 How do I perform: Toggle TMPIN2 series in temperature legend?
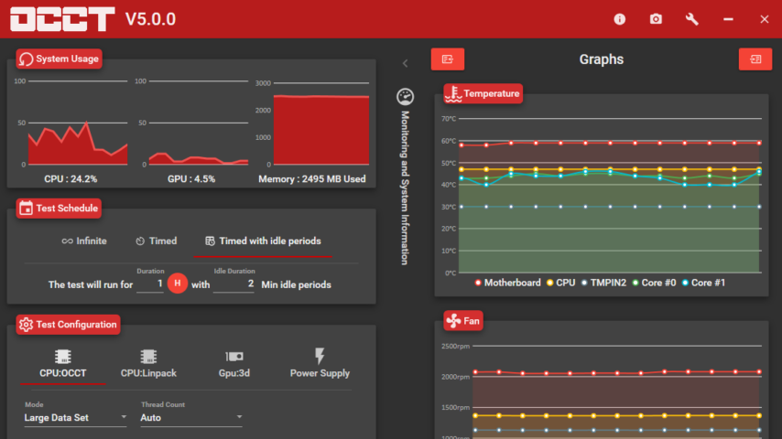pyautogui.click(x=603, y=283)
